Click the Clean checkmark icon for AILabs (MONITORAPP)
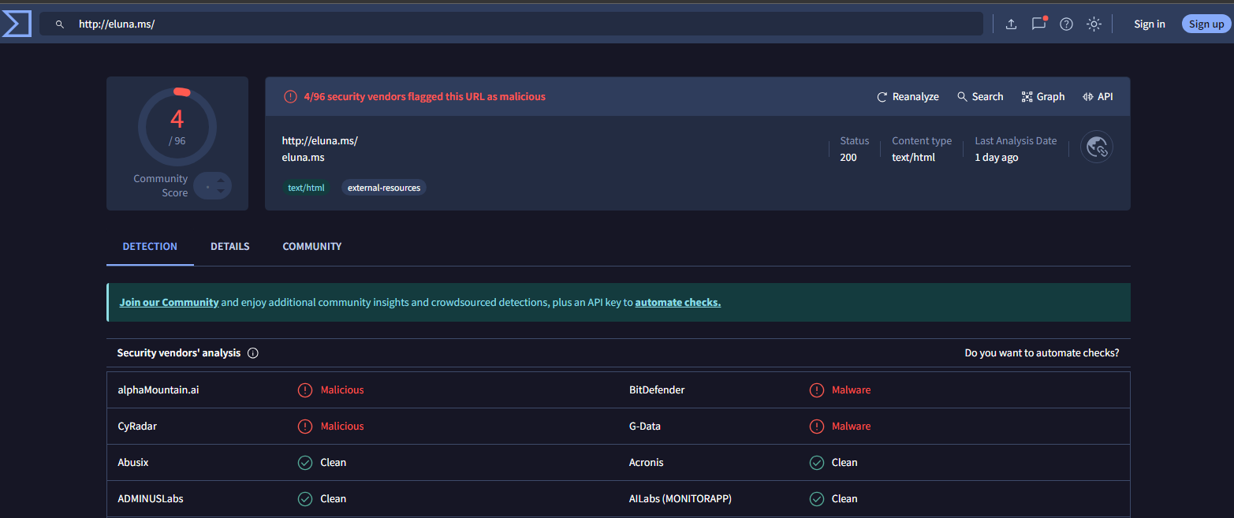Screen dimensions: 1234x518 tap(817, 499)
